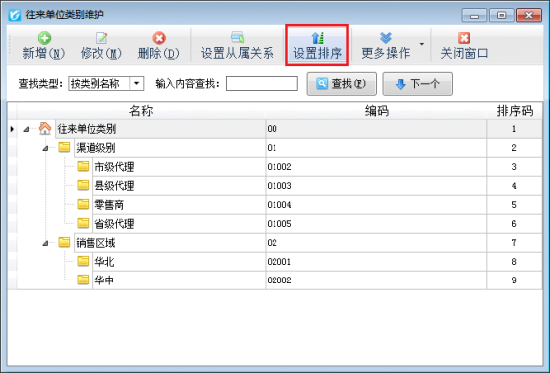Image resolution: width=550 pixels, height=373 pixels.
Task: Click the folder icon beside 市级代理
Action: coord(83,166)
